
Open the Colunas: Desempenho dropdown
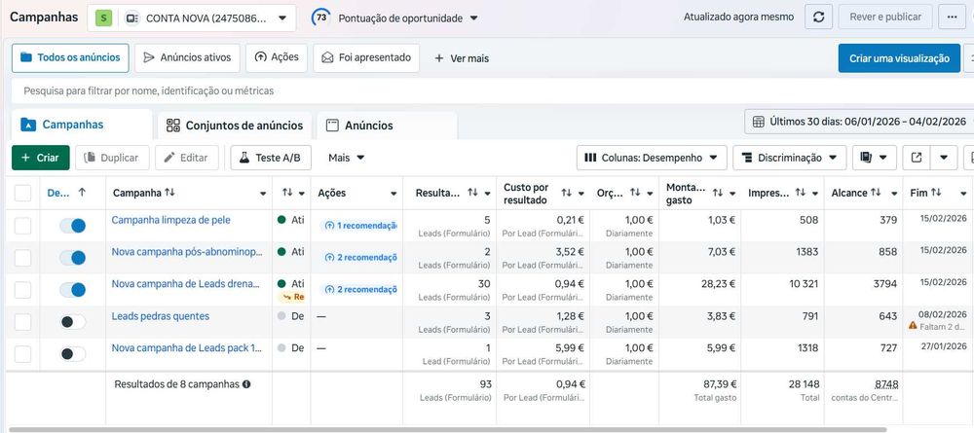(652, 158)
